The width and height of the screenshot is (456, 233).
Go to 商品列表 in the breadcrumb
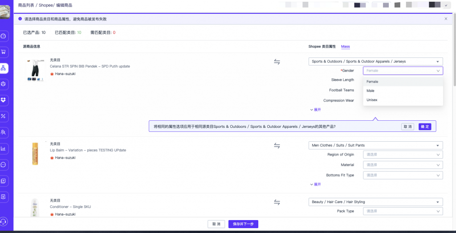click(x=28, y=5)
